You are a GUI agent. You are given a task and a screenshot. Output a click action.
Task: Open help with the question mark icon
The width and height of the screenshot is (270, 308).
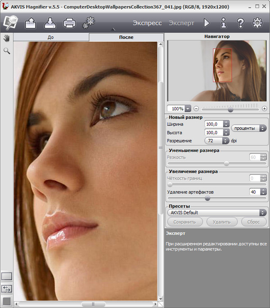pyautogui.click(x=240, y=23)
